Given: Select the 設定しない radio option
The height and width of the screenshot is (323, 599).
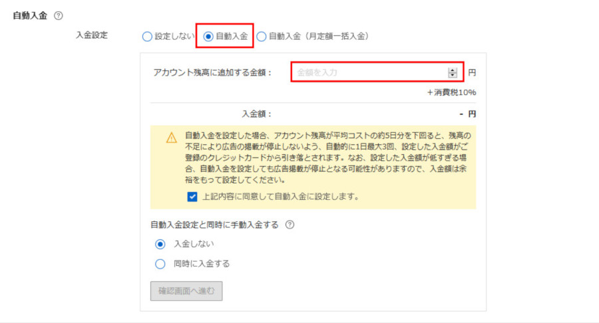Looking at the screenshot, I should click(x=147, y=37).
